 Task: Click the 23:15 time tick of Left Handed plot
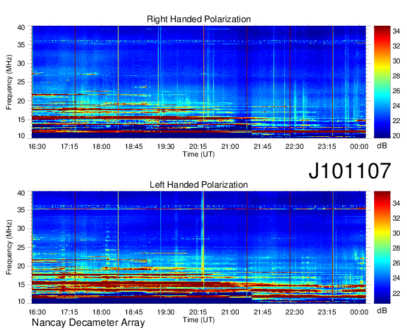pos(327,312)
